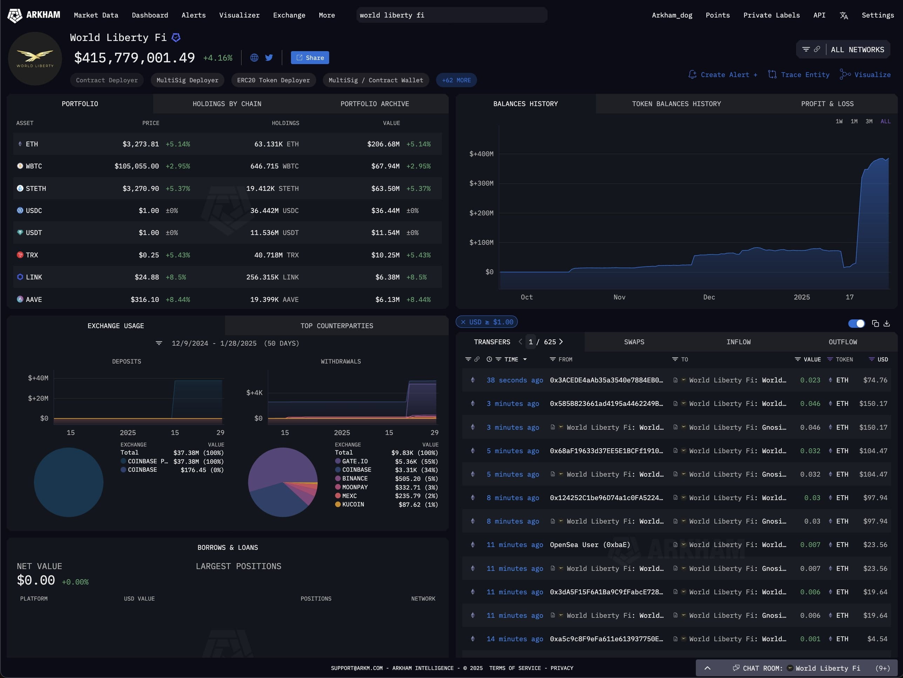Open the Profit & Loss tab
Viewport: 903px width, 678px height.
point(827,104)
